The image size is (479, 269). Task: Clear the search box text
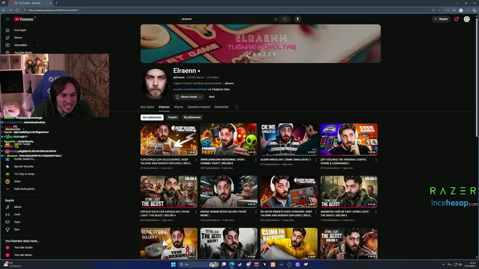(276, 19)
